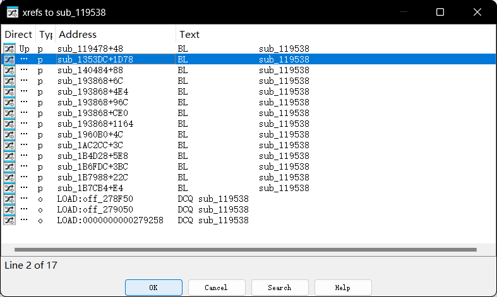This screenshot has height=297, width=497.
Task: Click the xref icon on the LOAD:off_278F50 row
Action: point(9,199)
